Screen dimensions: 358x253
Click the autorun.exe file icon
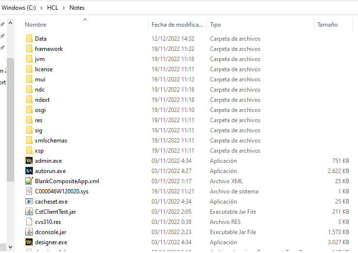click(29, 171)
